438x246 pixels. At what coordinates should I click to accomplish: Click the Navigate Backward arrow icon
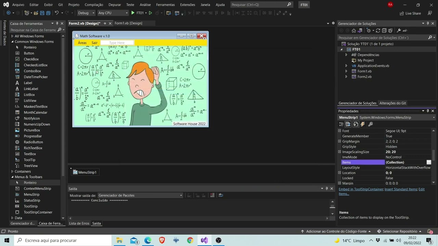(9, 13)
